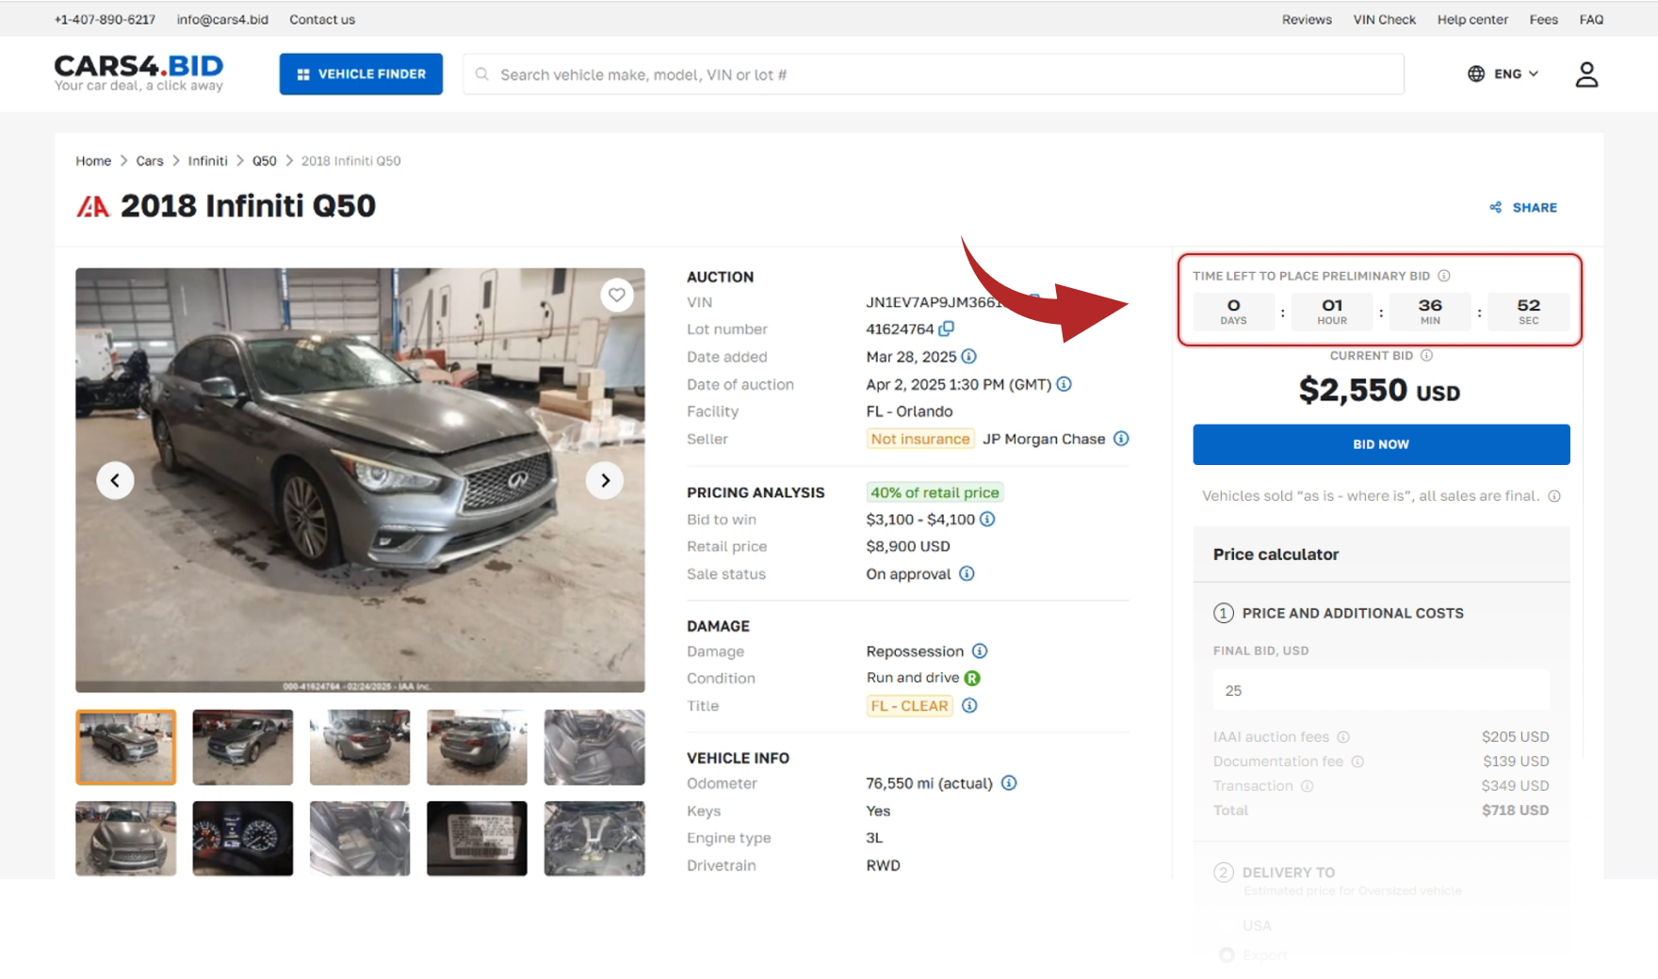Image resolution: width=1658 pixels, height=979 pixels.
Task: Select dashboard gauges thumbnail
Action: point(243,839)
